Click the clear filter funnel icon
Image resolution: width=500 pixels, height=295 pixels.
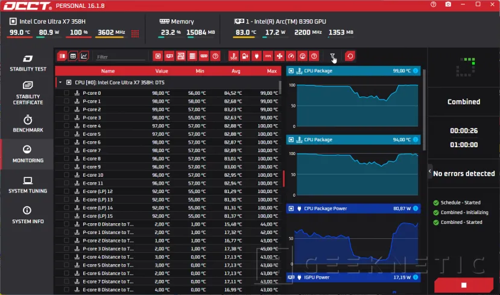pyautogui.click(x=333, y=56)
